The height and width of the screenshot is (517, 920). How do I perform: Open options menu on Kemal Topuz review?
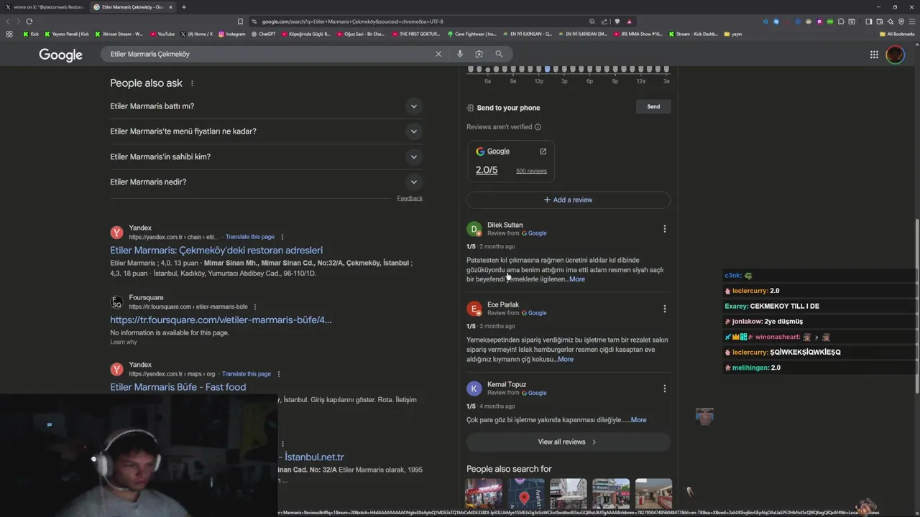(664, 388)
